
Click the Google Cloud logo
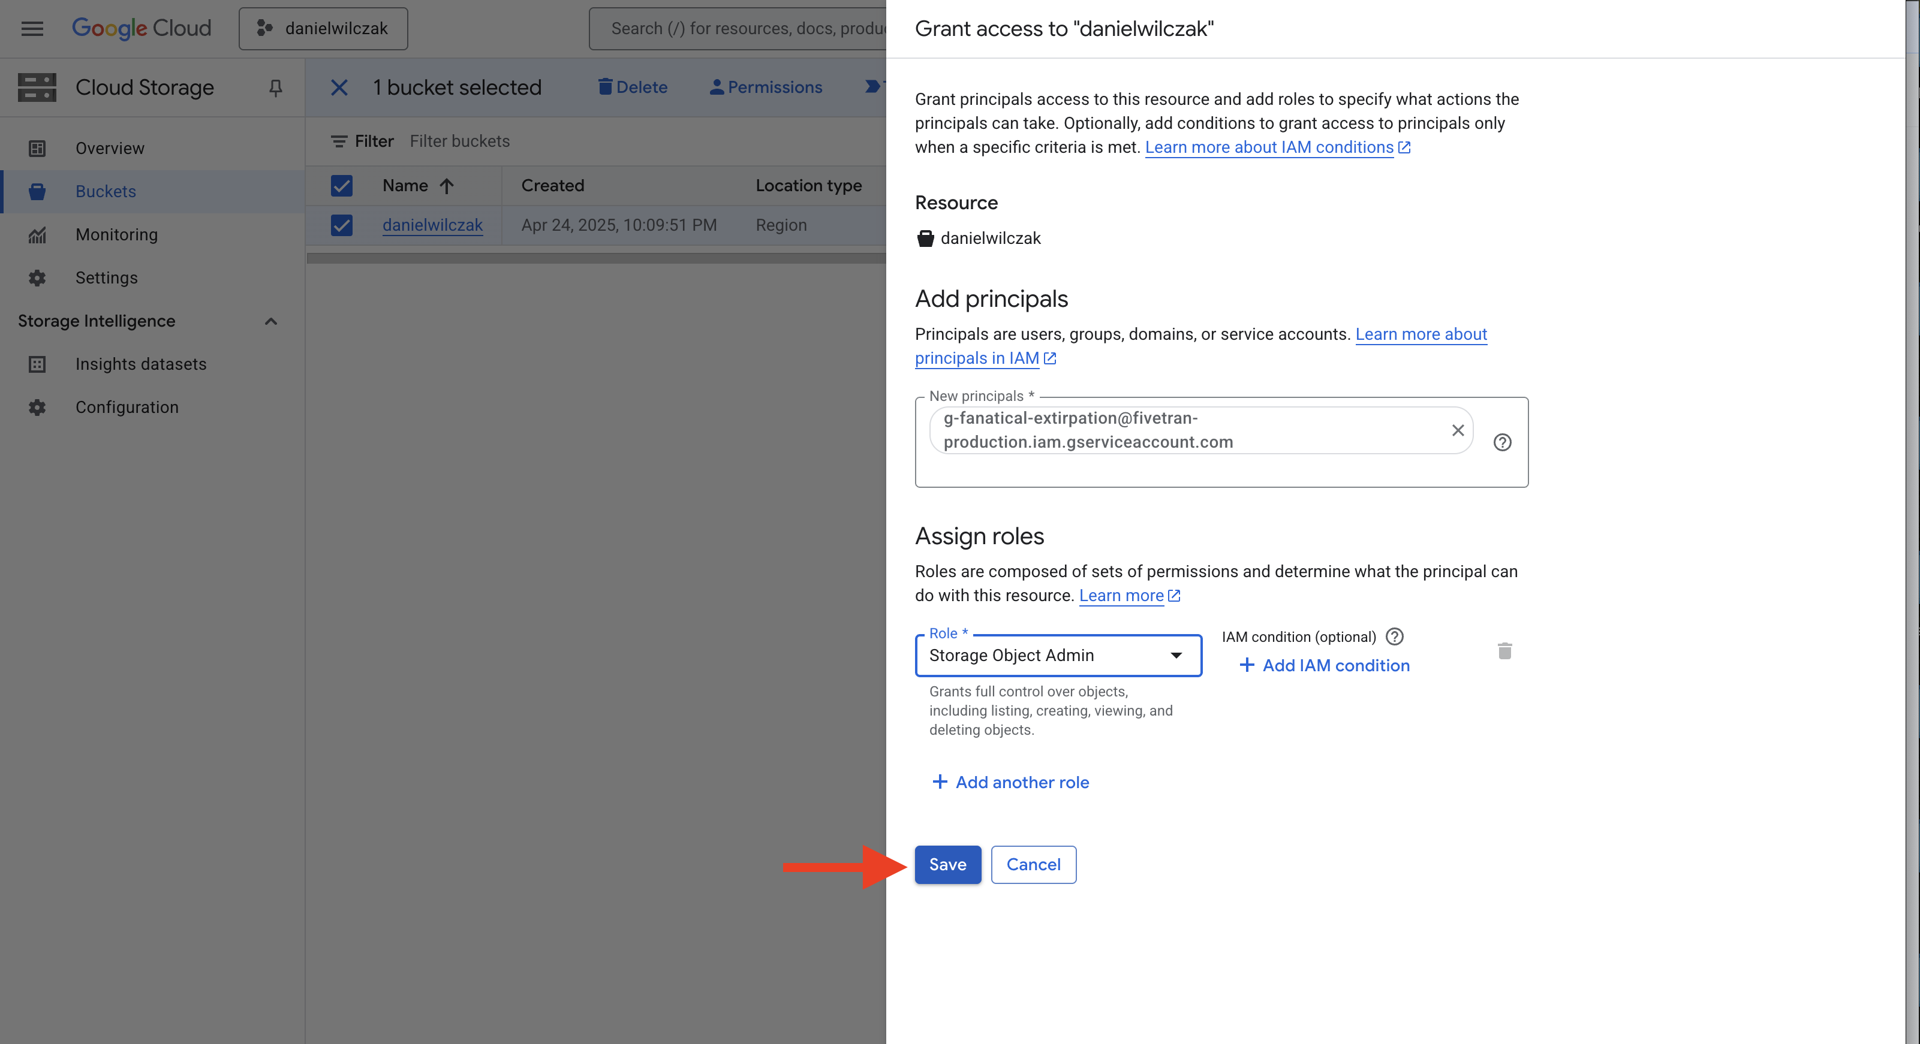(x=142, y=28)
